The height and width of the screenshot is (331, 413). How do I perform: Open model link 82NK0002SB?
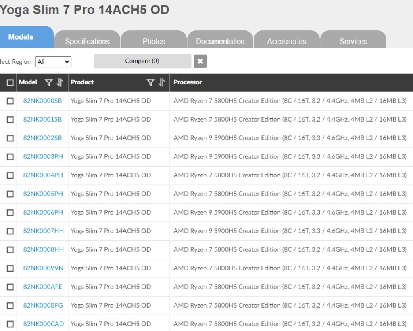click(42, 138)
